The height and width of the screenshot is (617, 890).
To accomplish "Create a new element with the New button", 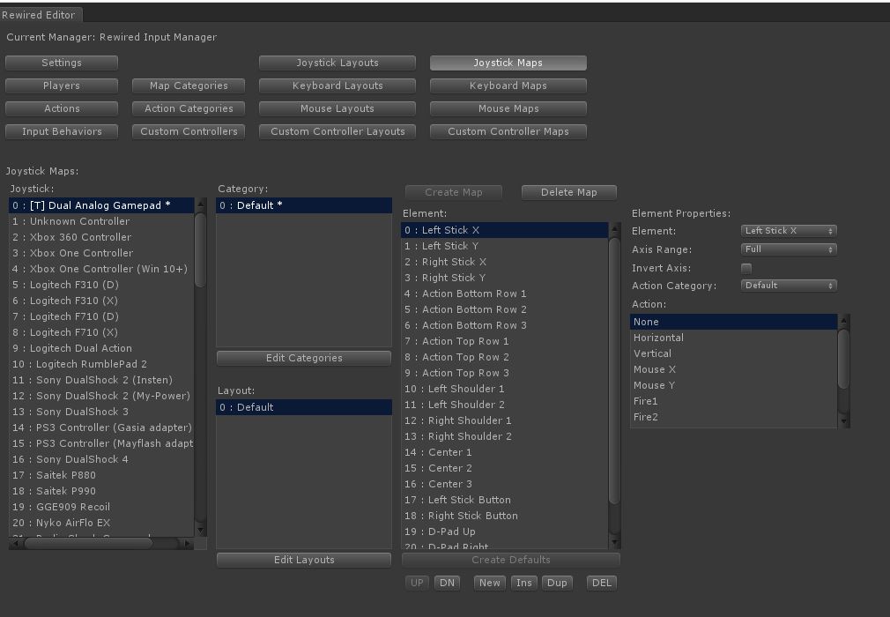I will [x=489, y=583].
